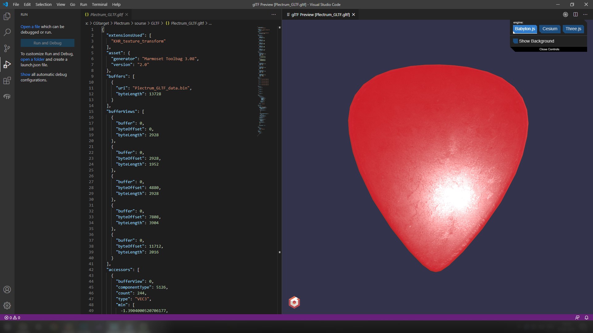
Task: Open the Accounts icon in activity bar
Action: 7,290
